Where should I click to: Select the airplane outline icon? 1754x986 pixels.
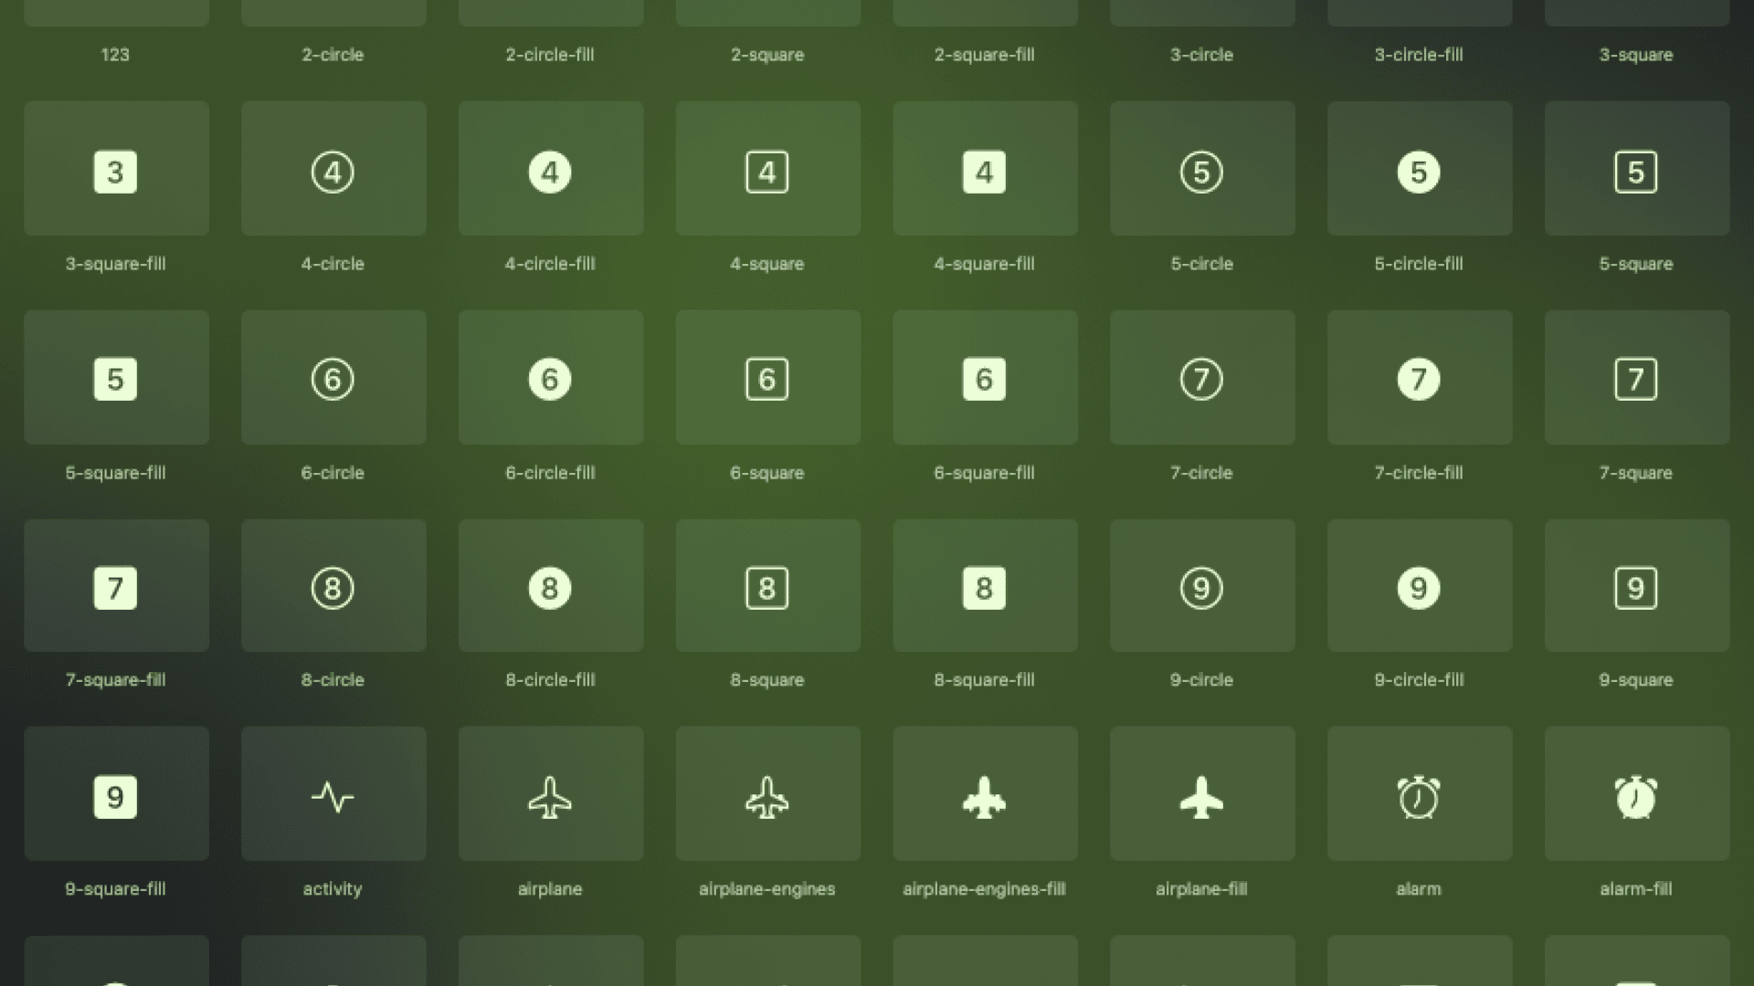[x=550, y=796]
